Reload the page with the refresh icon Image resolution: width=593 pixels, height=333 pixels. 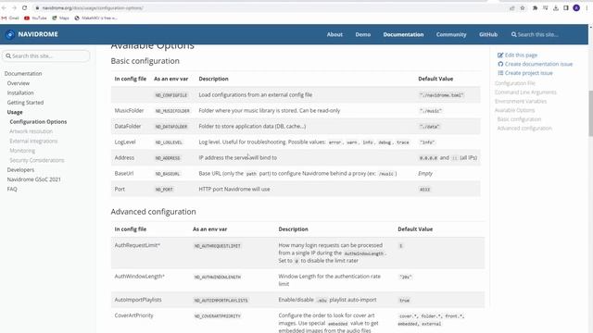pyautogui.click(x=25, y=8)
